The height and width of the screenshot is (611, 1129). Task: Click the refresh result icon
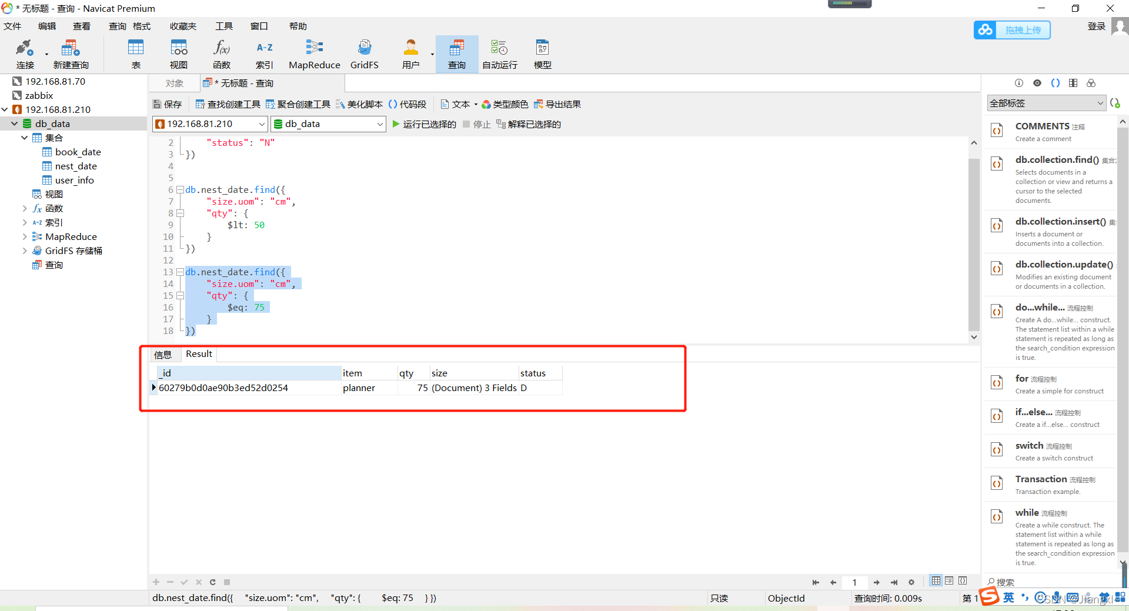tap(213, 582)
